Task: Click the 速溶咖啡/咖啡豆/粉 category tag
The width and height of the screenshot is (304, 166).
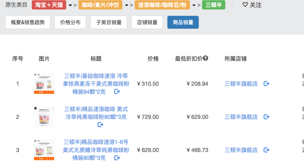Action: point(162,5)
